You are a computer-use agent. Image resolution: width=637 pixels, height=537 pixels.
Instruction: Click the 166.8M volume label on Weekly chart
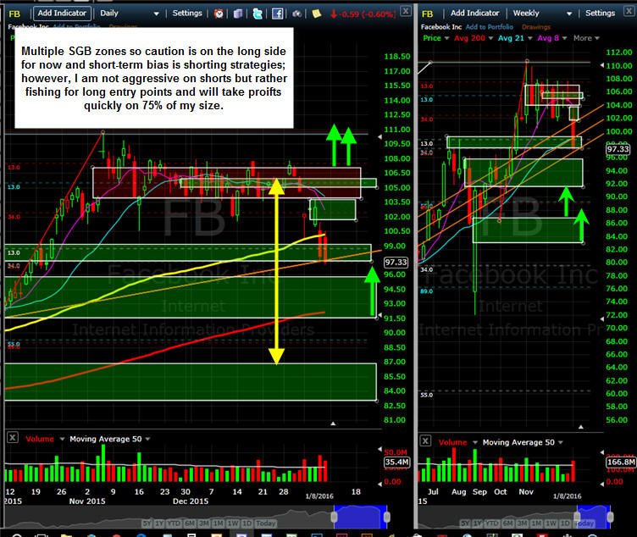[x=620, y=462]
